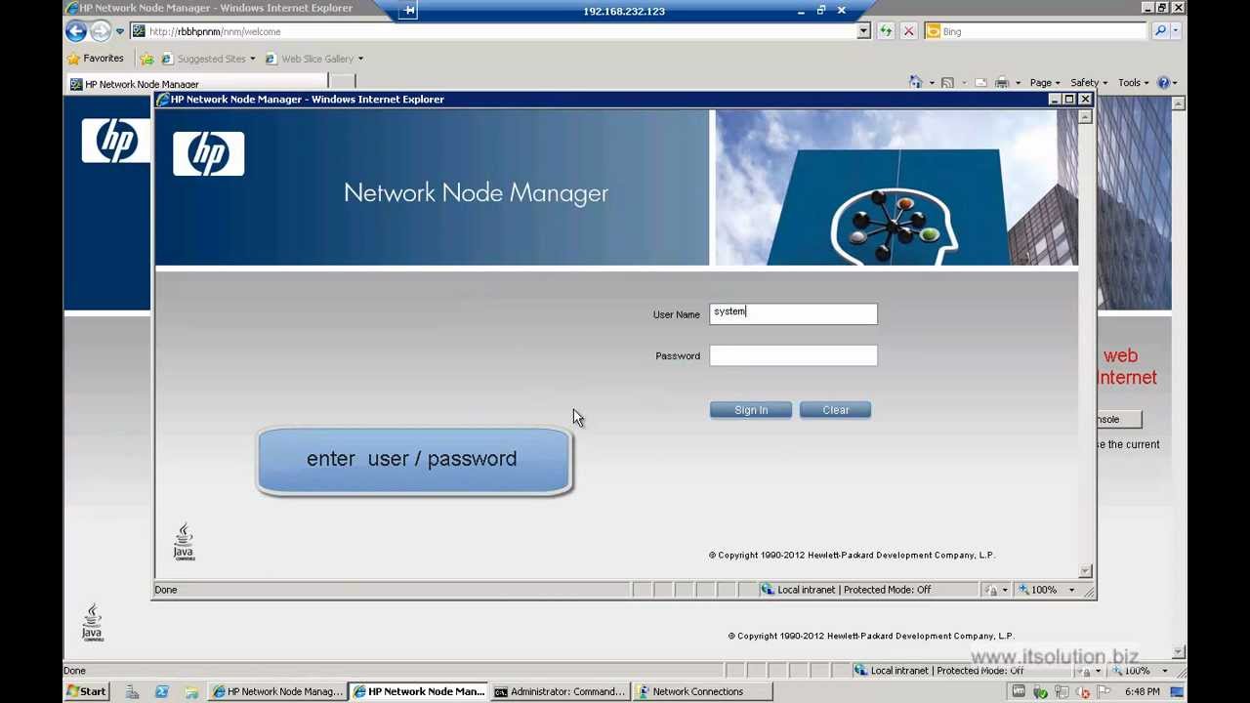Expand the Web Slice Gallery dropdown arrow

point(360,59)
